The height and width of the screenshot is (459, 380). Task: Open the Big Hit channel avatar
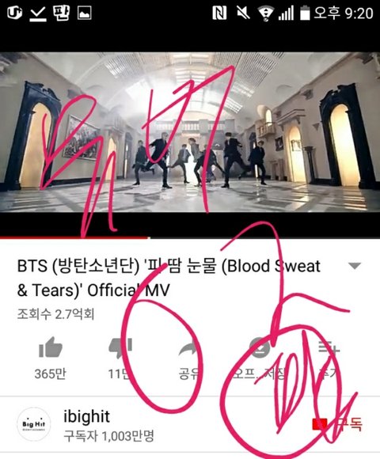pos(34,424)
